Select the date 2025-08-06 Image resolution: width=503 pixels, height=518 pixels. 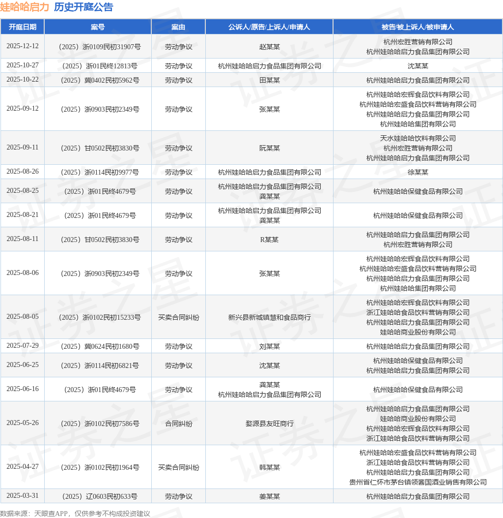tap(23, 273)
